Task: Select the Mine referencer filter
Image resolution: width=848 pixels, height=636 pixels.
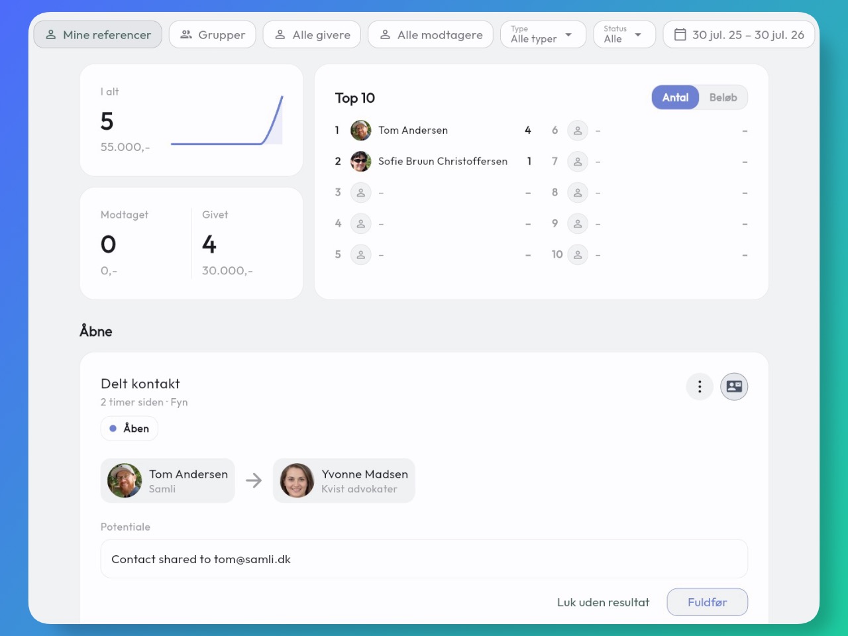Action: click(98, 34)
